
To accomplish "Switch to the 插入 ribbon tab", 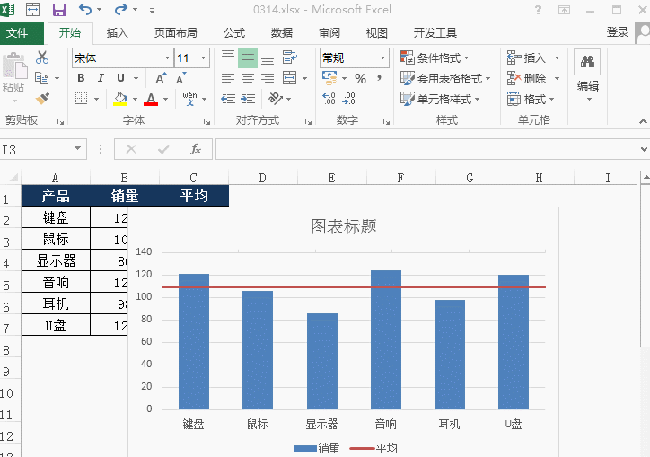I will [118, 32].
